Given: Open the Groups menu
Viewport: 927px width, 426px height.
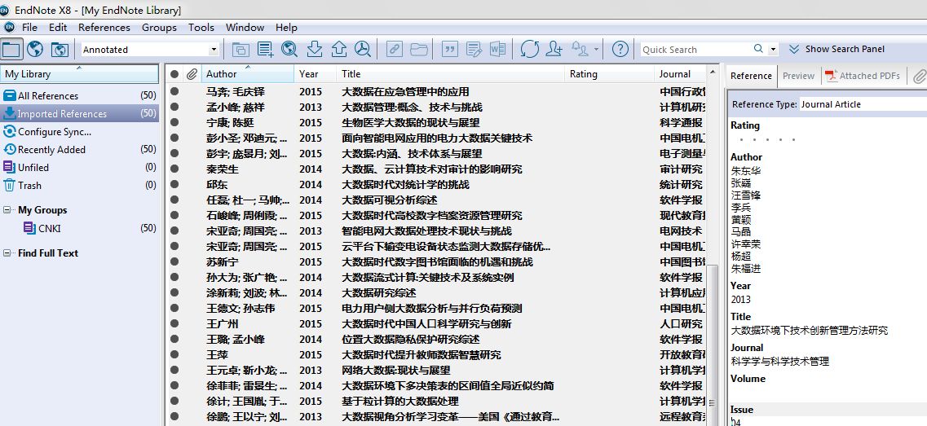Looking at the screenshot, I should pyautogui.click(x=159, y=27).
